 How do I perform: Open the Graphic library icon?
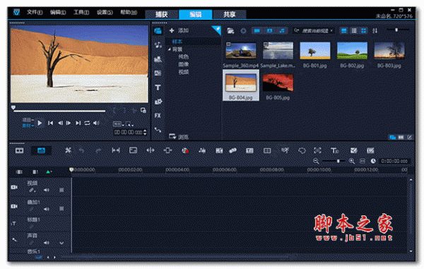pos(158,102)
